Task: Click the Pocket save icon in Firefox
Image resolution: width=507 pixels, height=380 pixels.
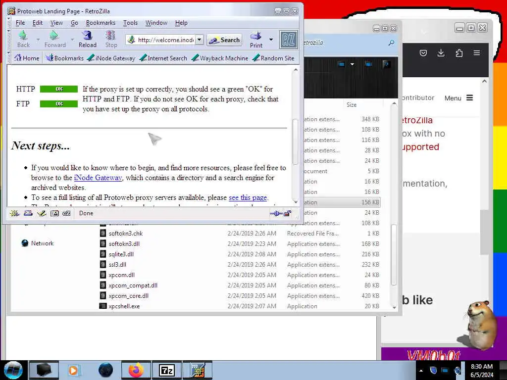Action: [x=423, y=53]
